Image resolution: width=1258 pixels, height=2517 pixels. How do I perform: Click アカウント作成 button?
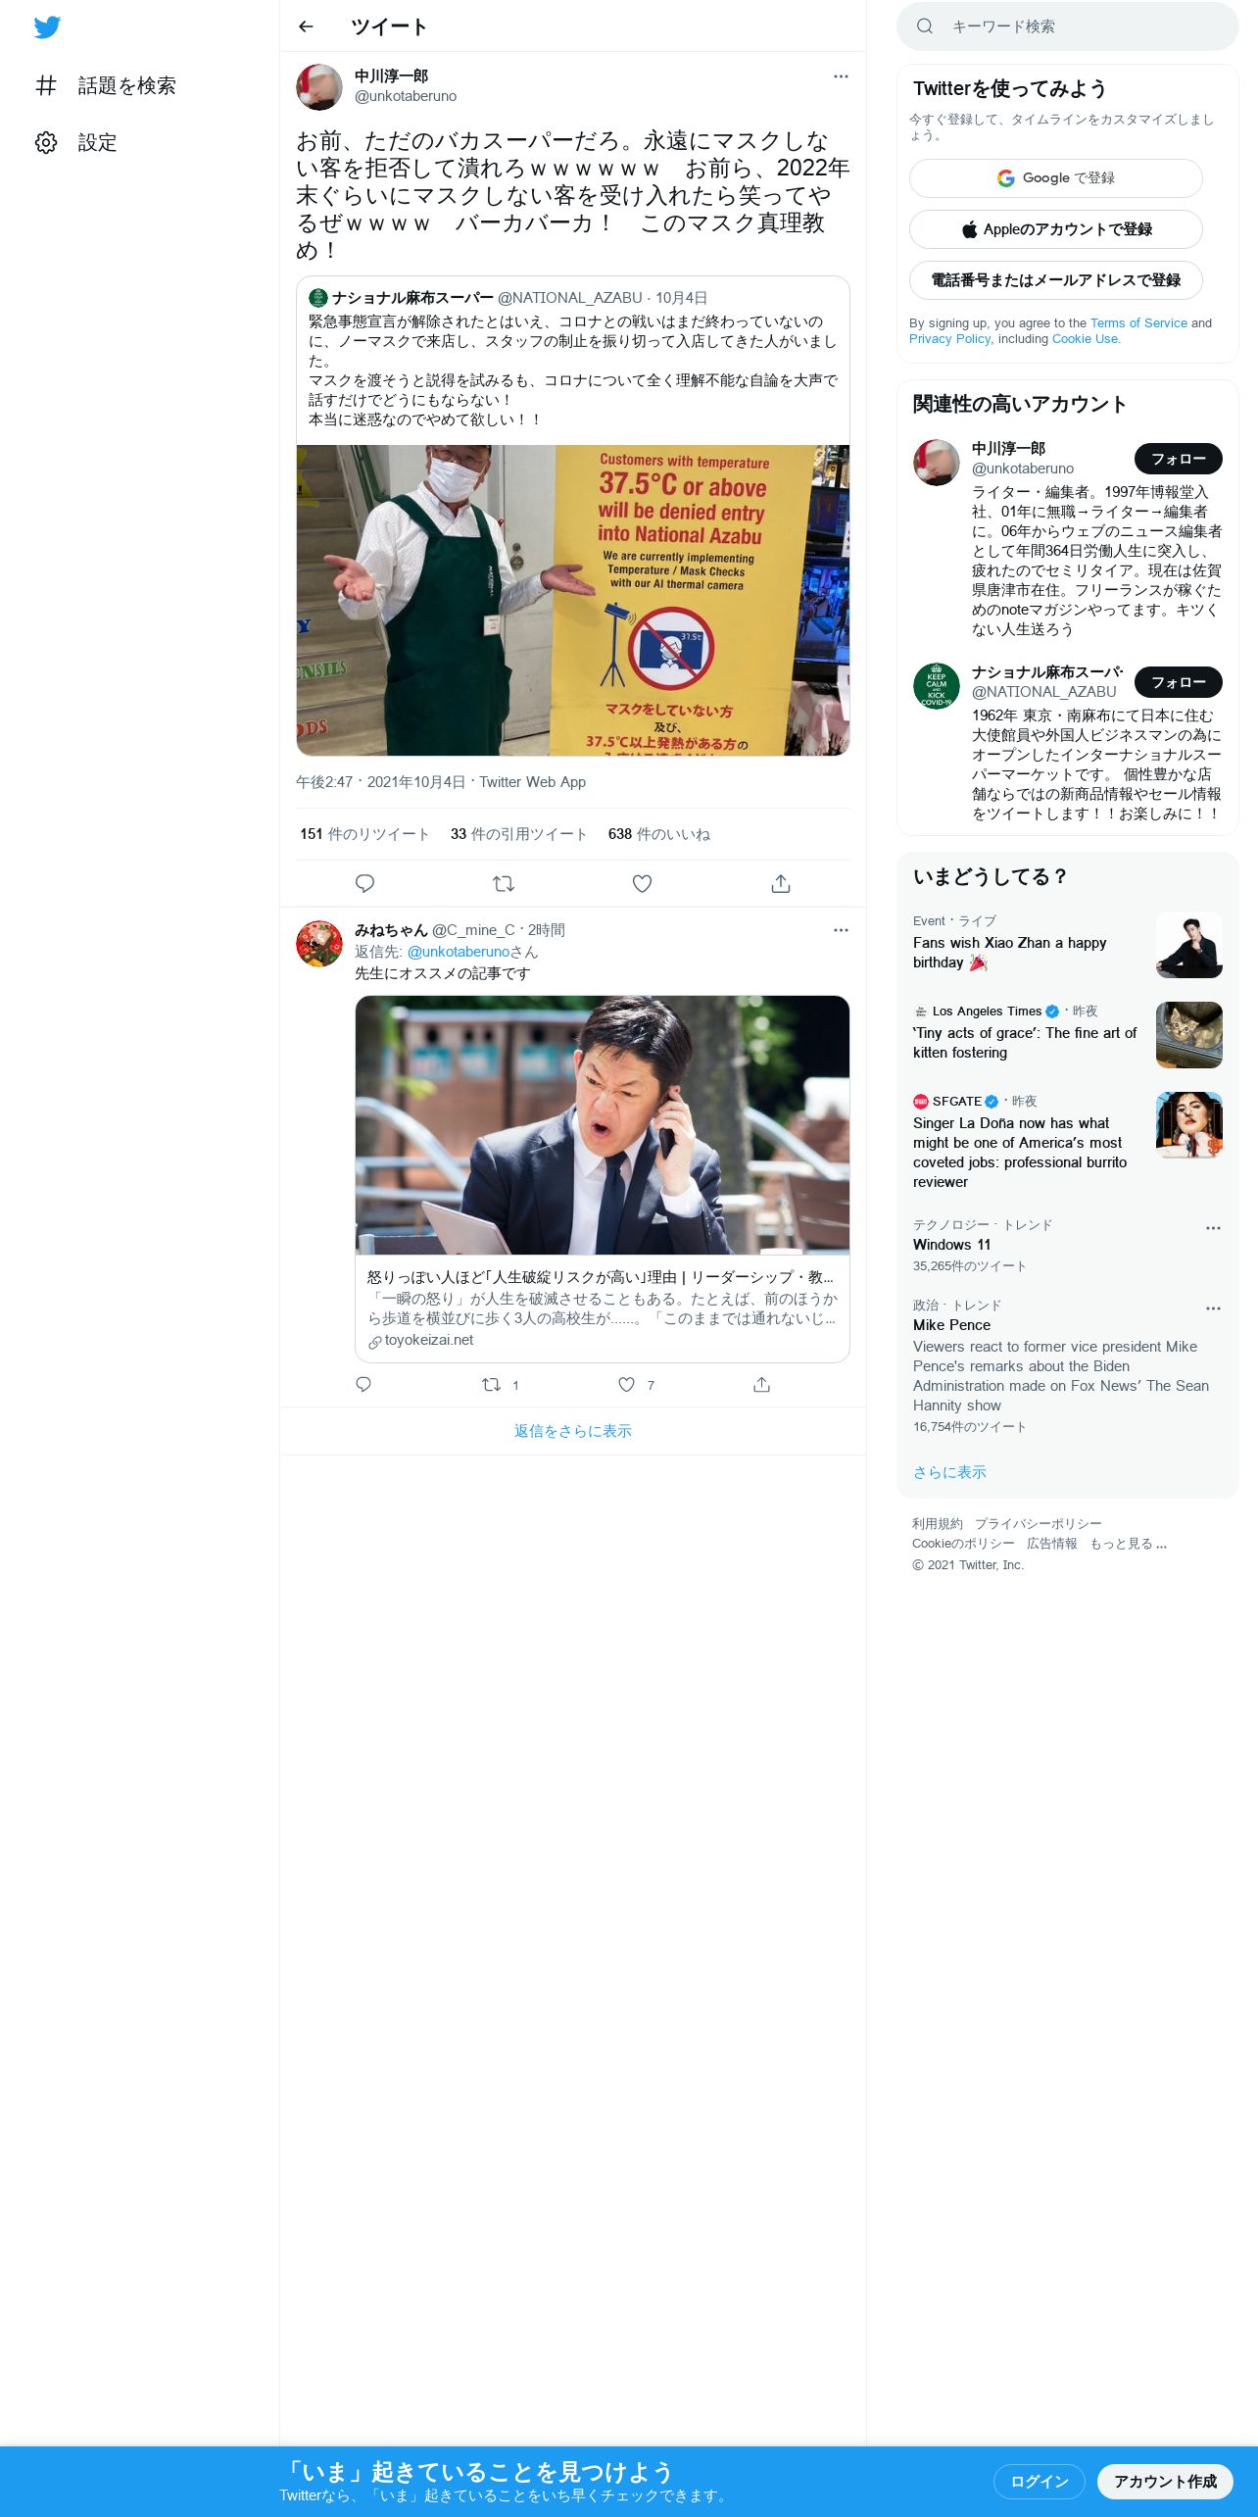tap(1165, 2482)
